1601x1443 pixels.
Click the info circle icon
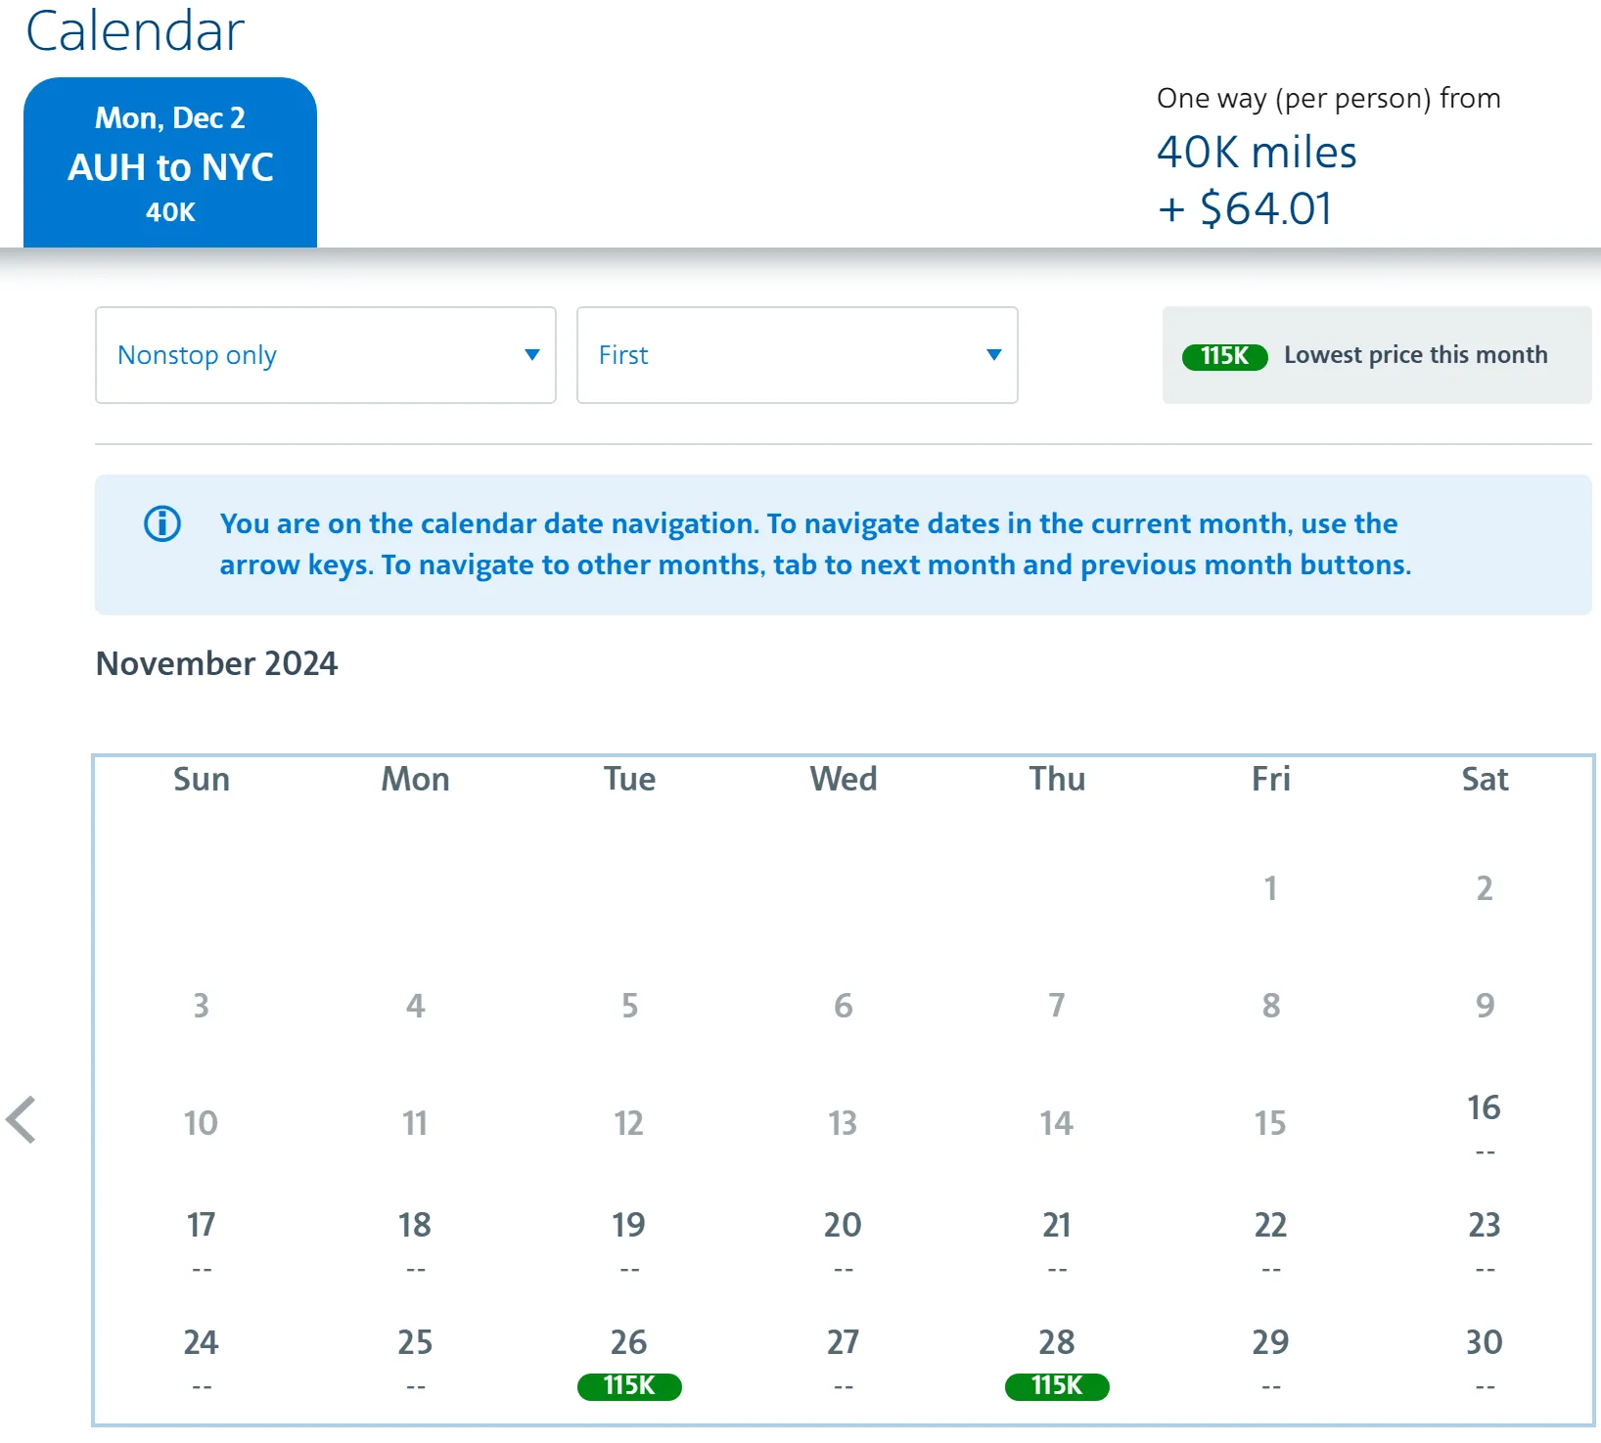pos(162,524)
